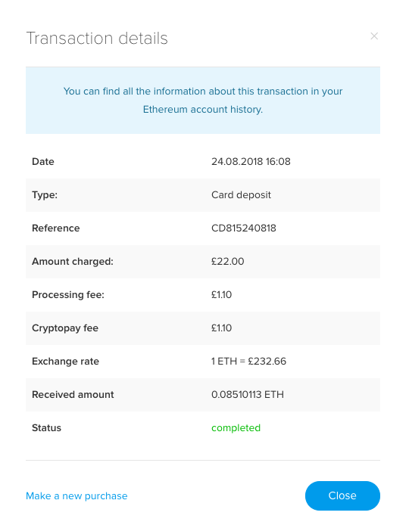
Task: Click the Reference row label
Action: point(55,228)
